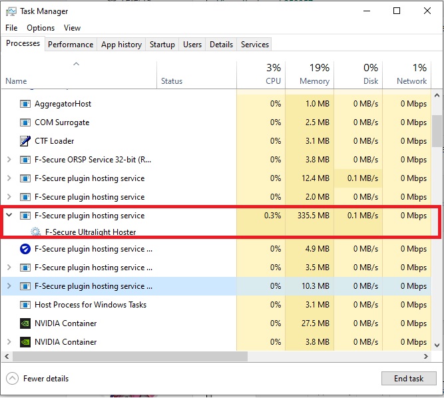Click the Fewer details circled arrow icon

click(x=12, y=379)
